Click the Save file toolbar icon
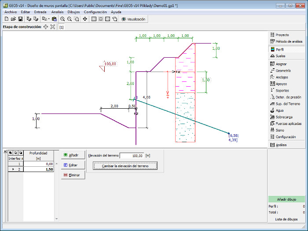Image resolution: width=308 pixels, height=231 pixels. pyautogui.click(x=20, y=19)
